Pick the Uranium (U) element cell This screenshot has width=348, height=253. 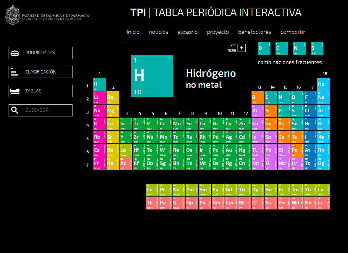[x=178, y=203]
